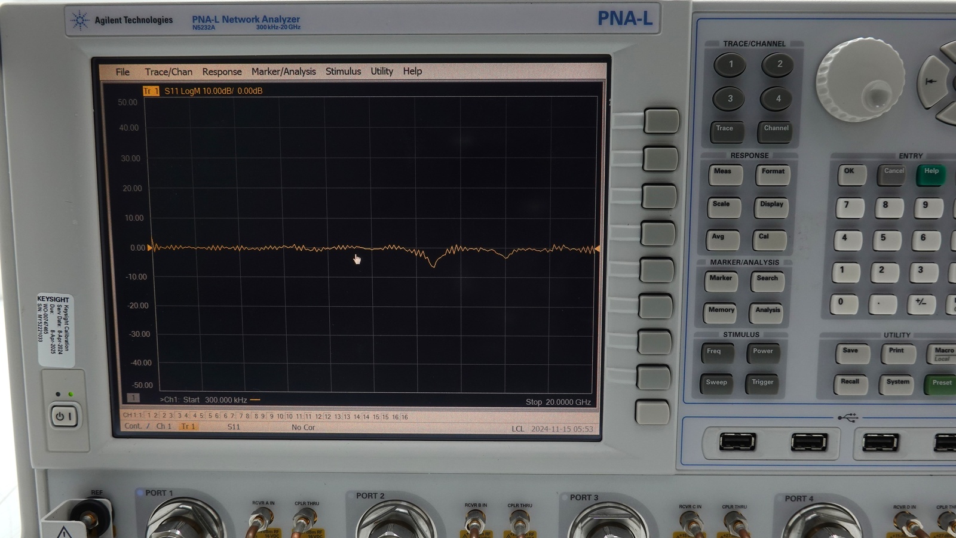Viewport: 956px width, 538px height.
Task: Select the Format key
Action: pos(772,173)
